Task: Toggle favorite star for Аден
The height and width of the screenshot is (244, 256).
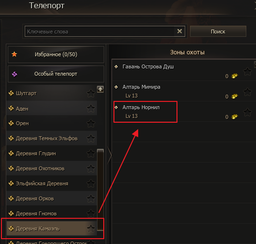Action: click(91, 109)
